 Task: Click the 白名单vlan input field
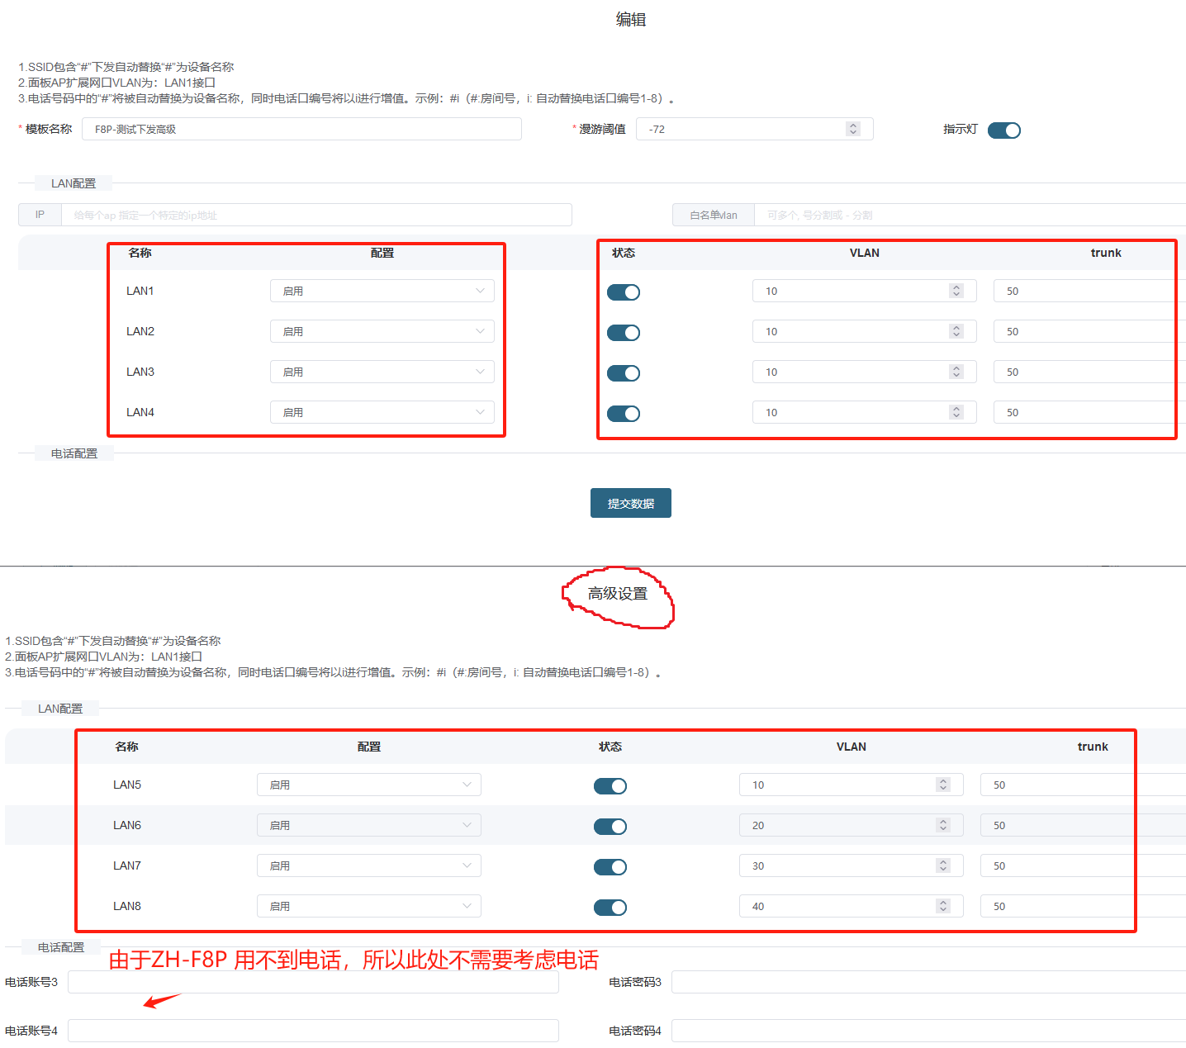point(966,215)
